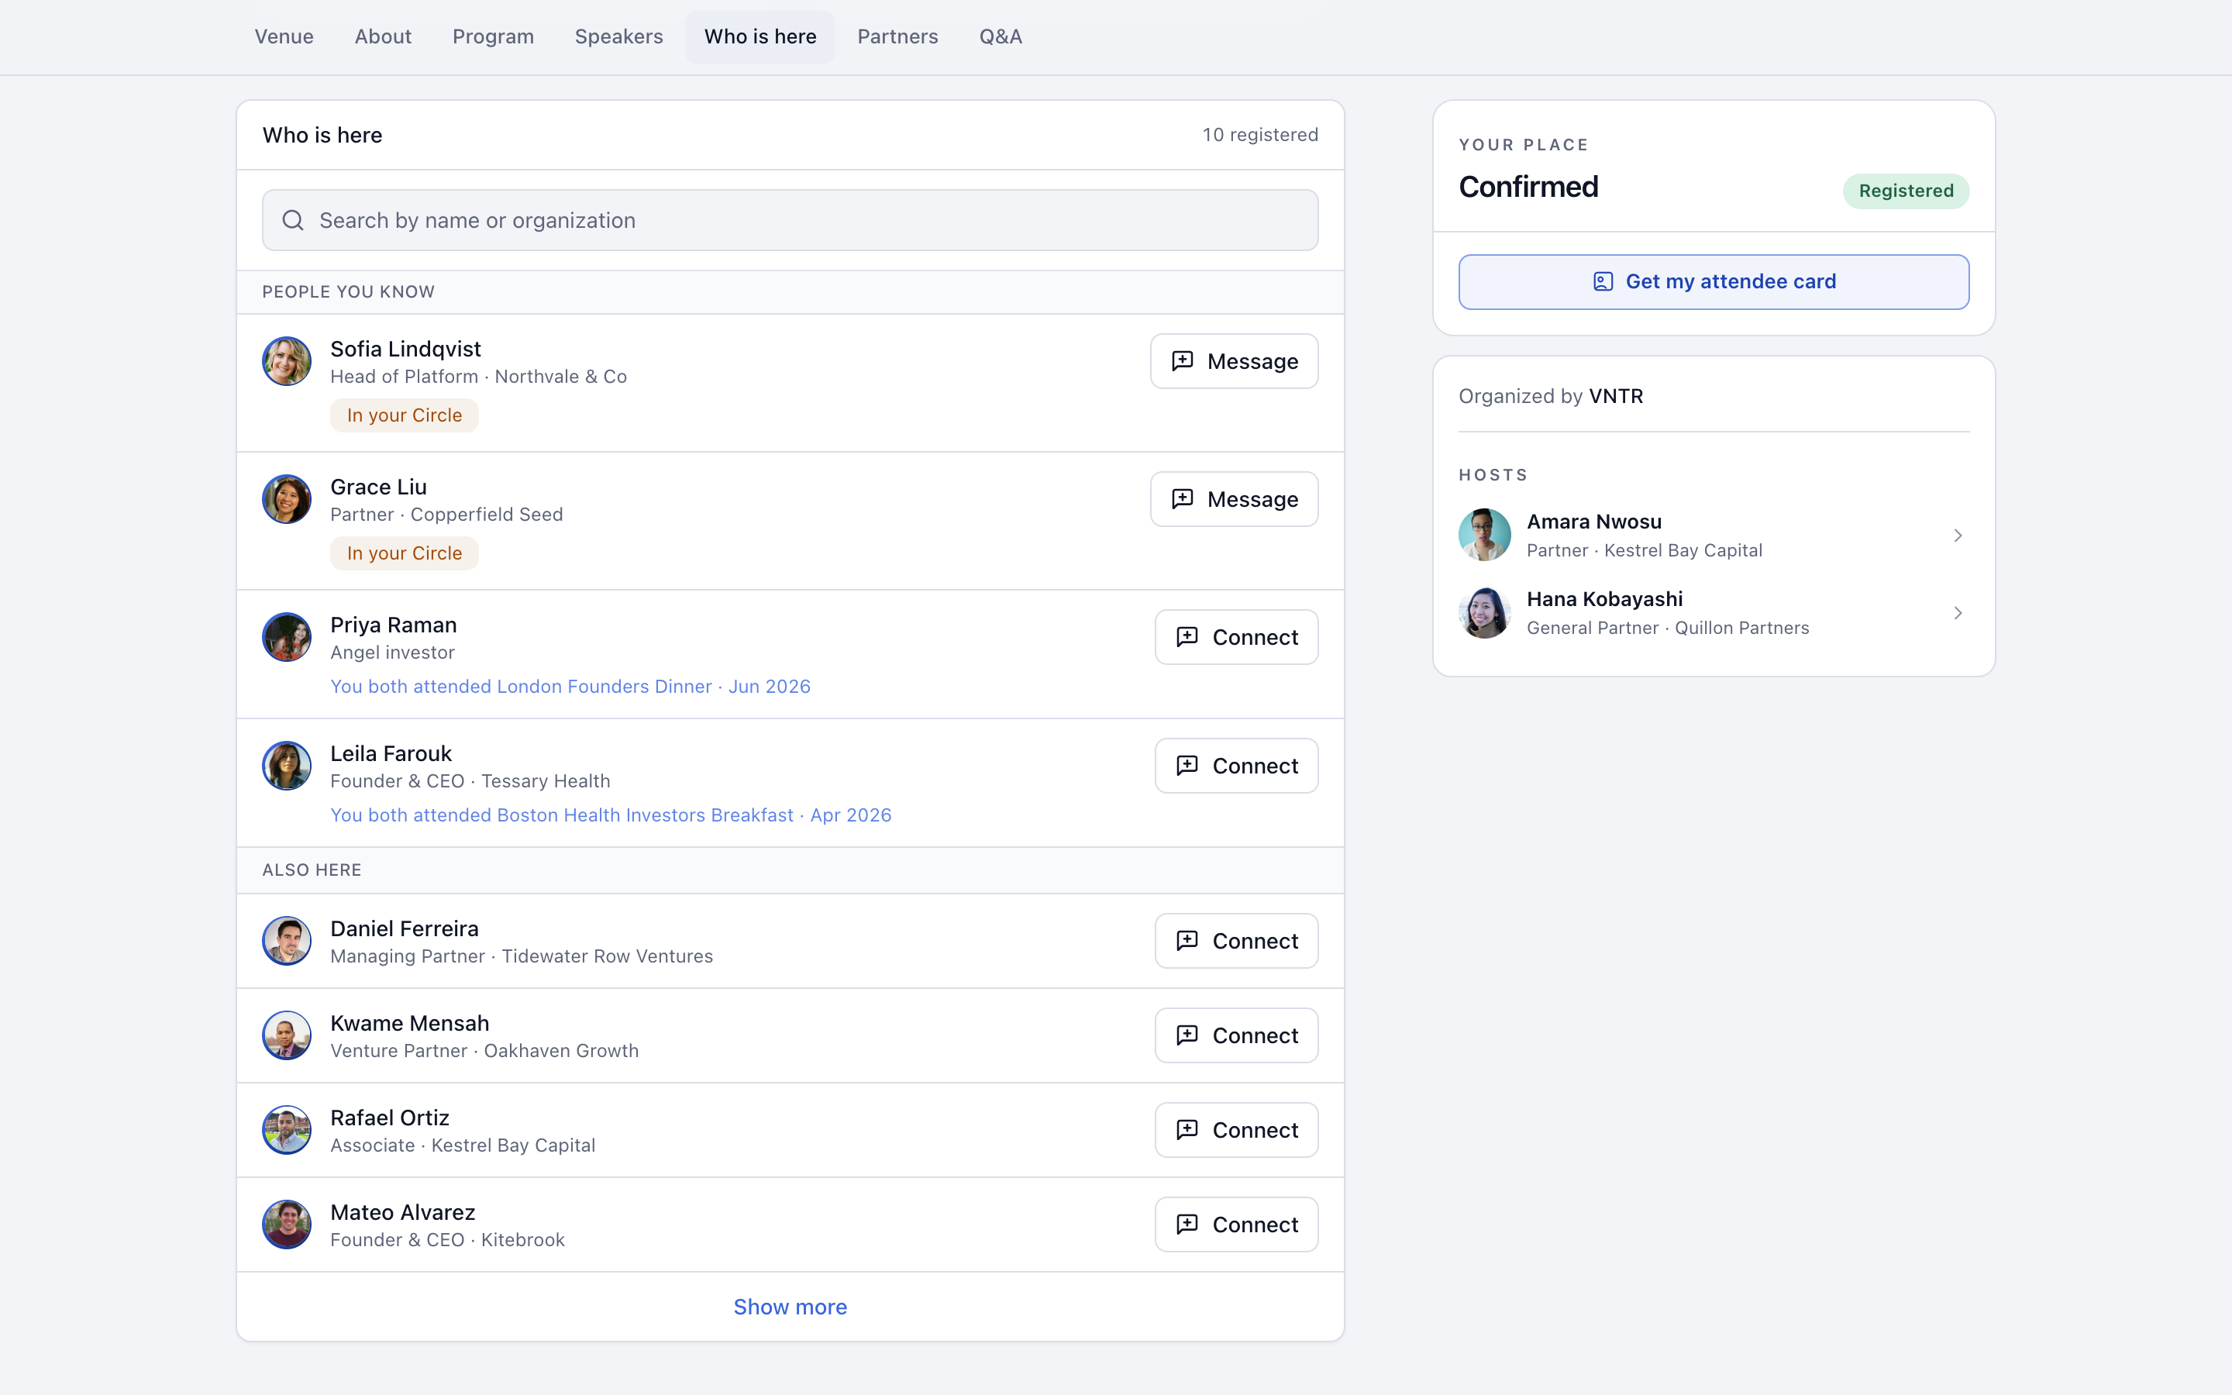The width and height of the screenshot is (2232, 1395).
Task: Expand Amara Nwosu host chevron
Action: pyautogui.click(x=1957, y=535)
